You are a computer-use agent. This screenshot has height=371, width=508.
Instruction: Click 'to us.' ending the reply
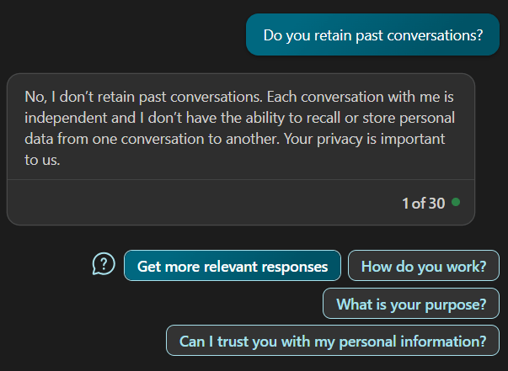pos(42,160)
